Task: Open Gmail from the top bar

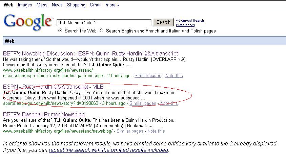Action: (x=95, y=5)
